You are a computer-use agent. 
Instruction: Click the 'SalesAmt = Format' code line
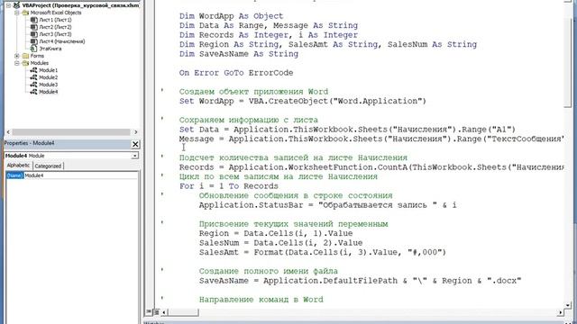coord(323,252)
